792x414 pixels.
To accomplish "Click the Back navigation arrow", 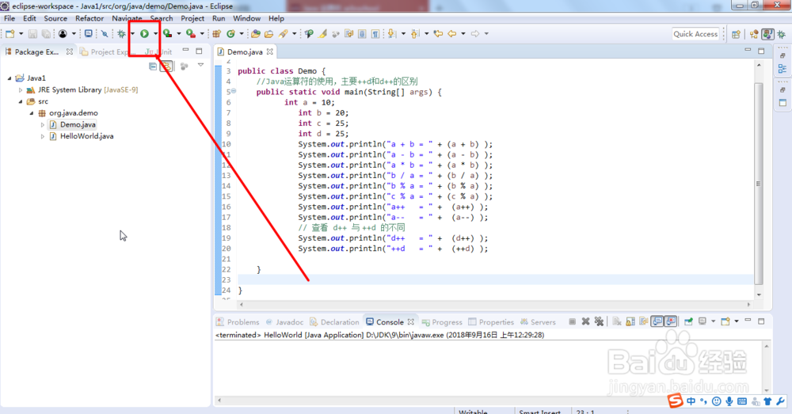I will click(x=452, y=34).
